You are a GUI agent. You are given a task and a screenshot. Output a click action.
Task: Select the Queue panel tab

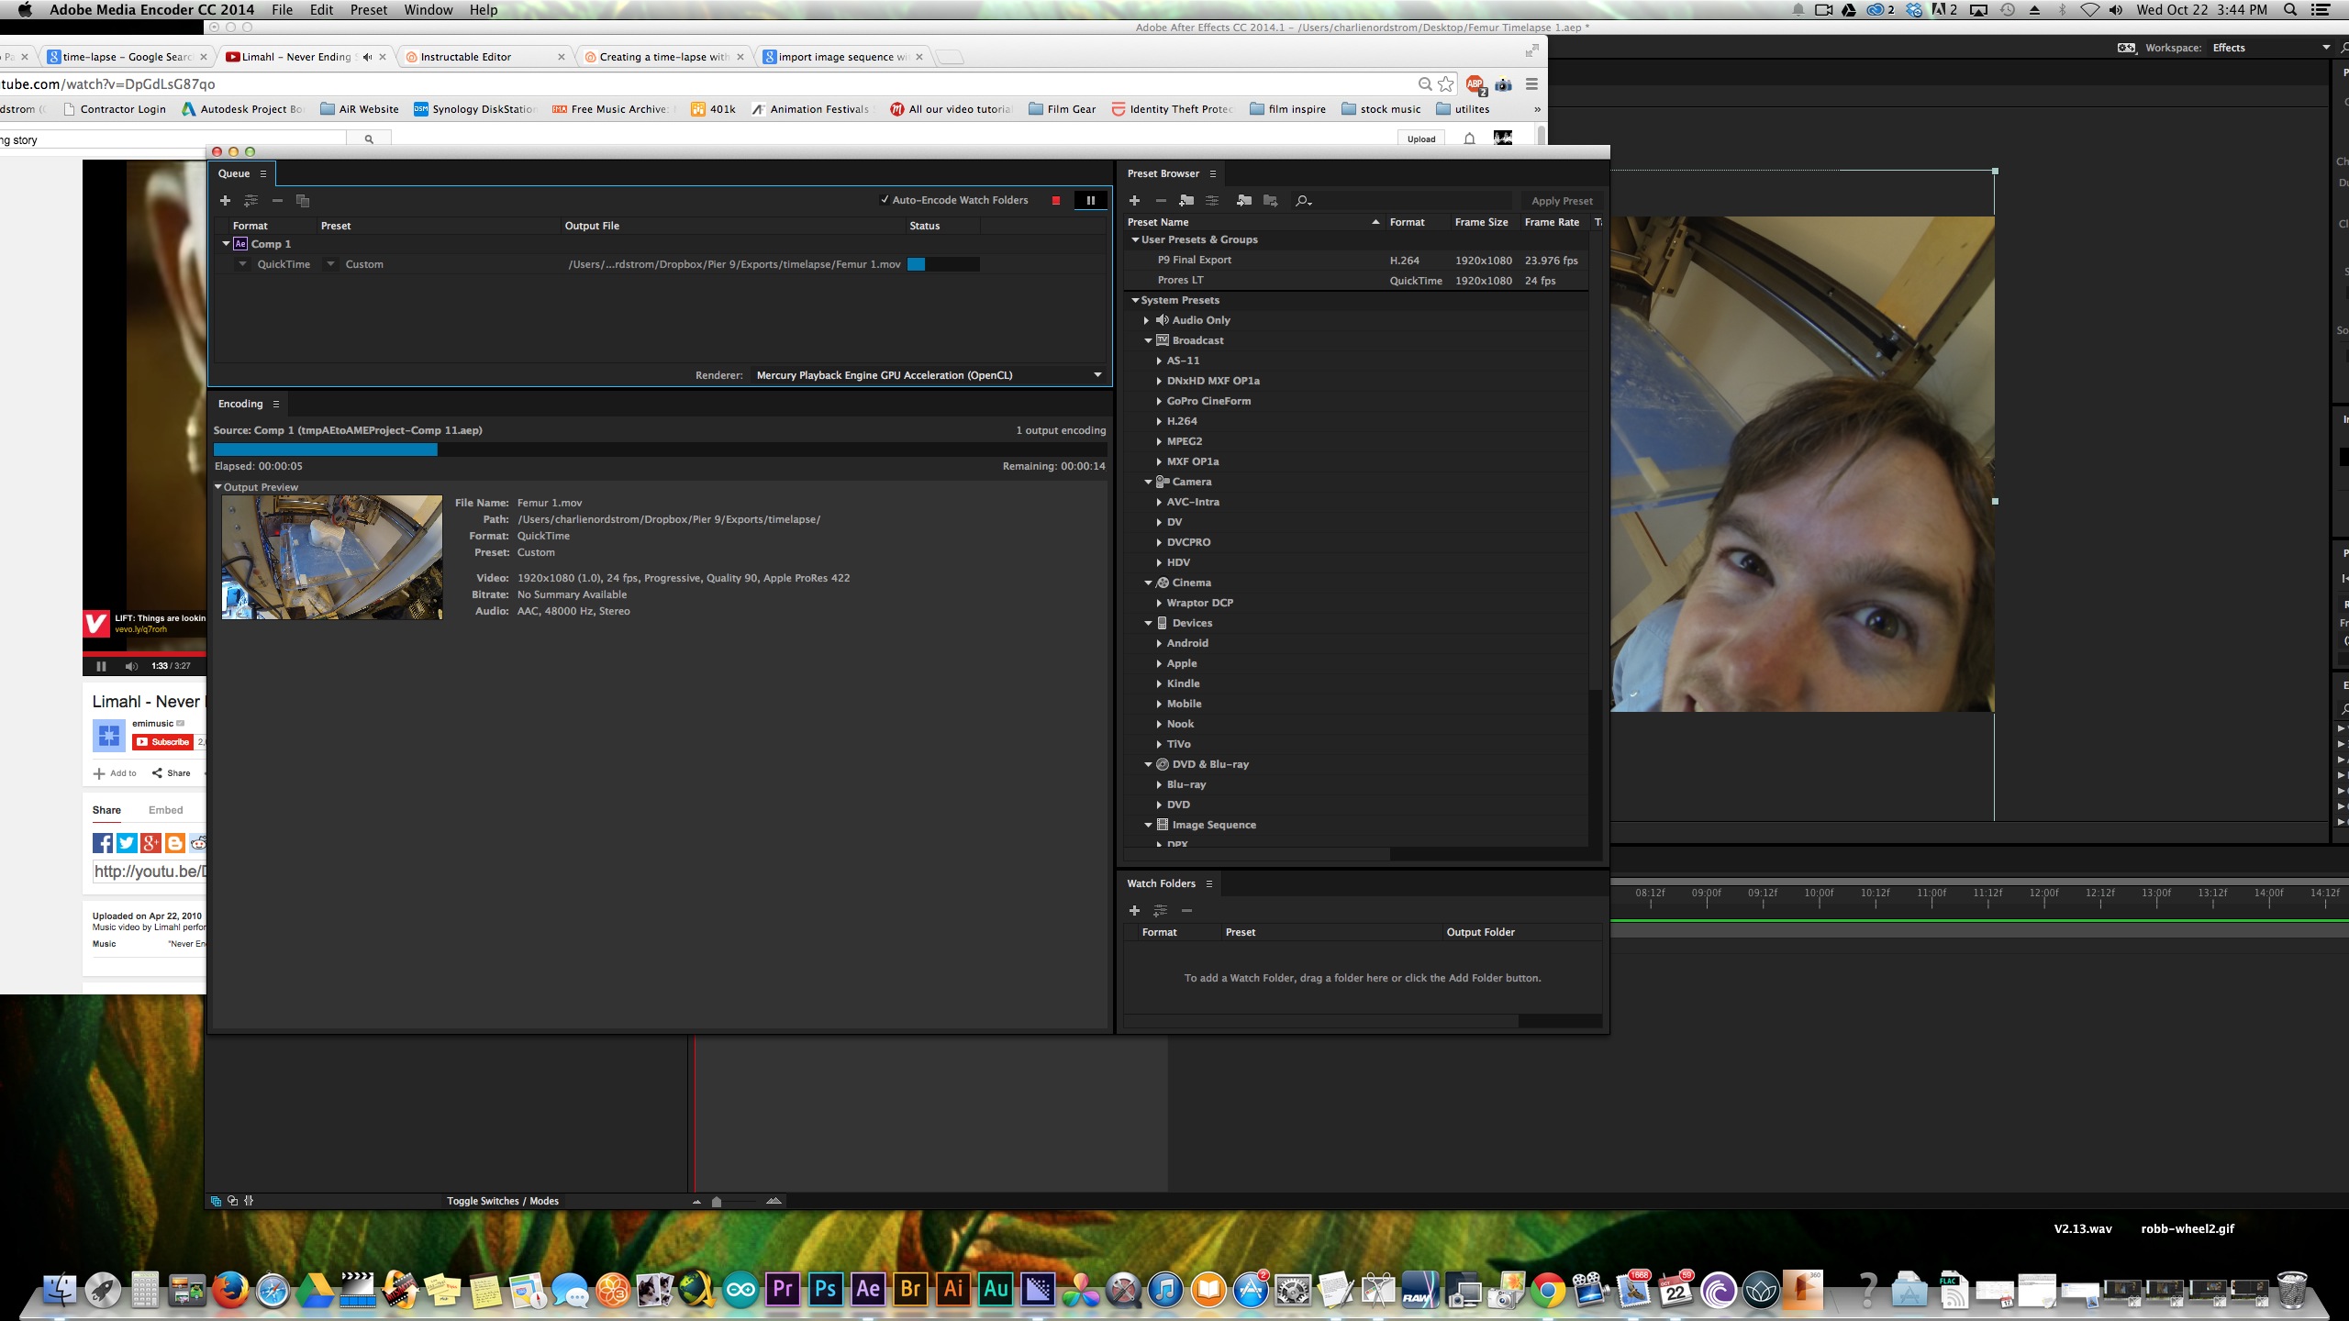(x=234, y=173)
